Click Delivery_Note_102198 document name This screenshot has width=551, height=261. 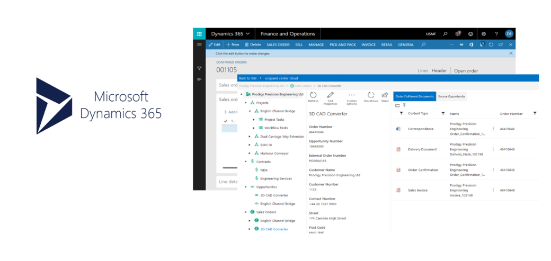tap(466, 154)
